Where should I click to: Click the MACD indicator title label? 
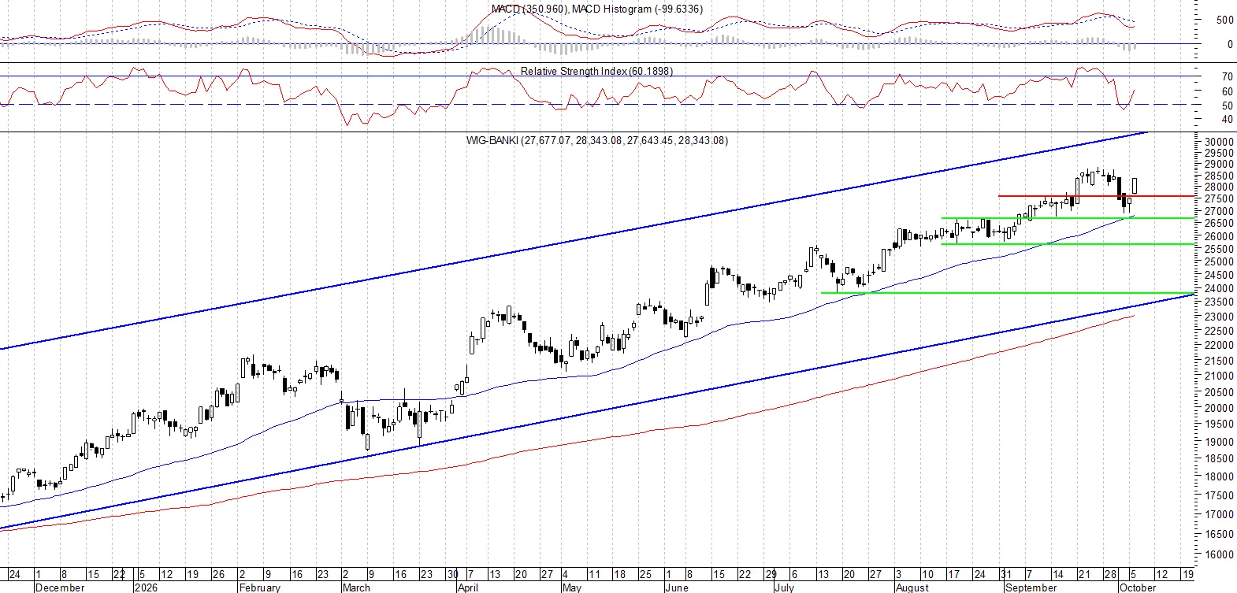pyautogui.click(x=597, y=9)
